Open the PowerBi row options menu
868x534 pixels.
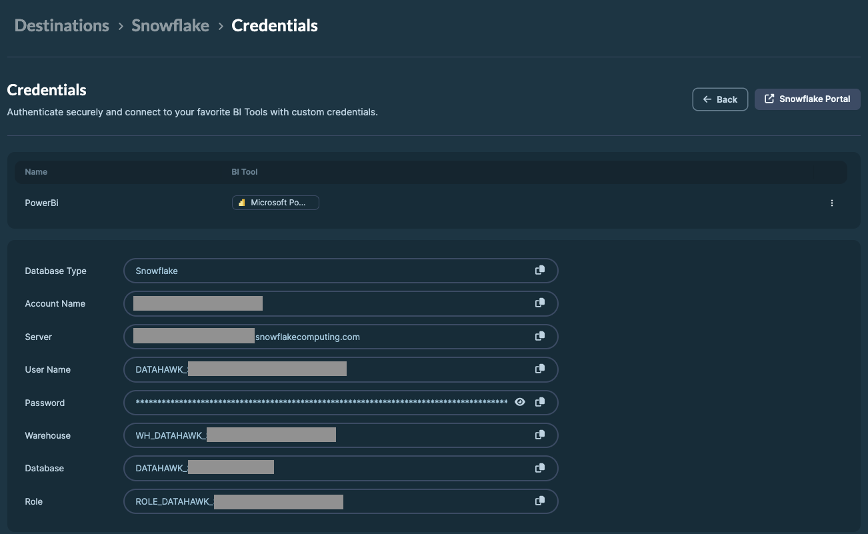832,203
